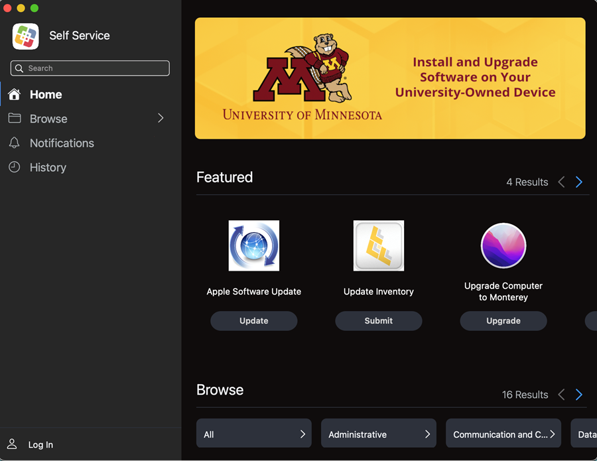
Task: Click the magnifying glass search icon
Action: (19, 68)
